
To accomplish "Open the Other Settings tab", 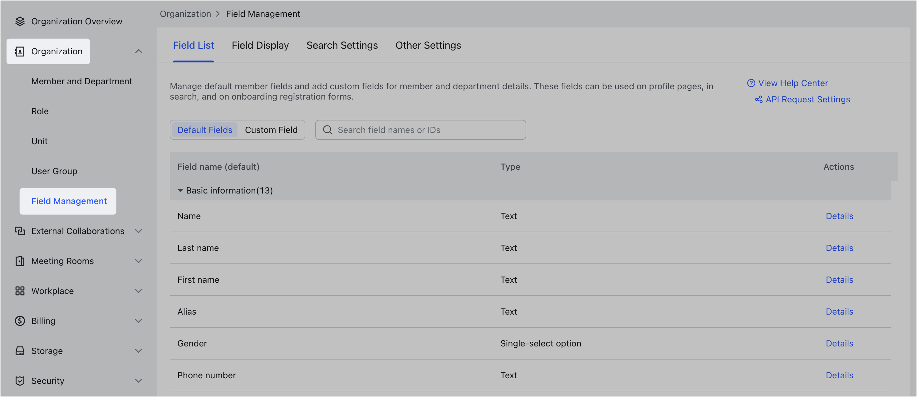I will pos(428,45).
